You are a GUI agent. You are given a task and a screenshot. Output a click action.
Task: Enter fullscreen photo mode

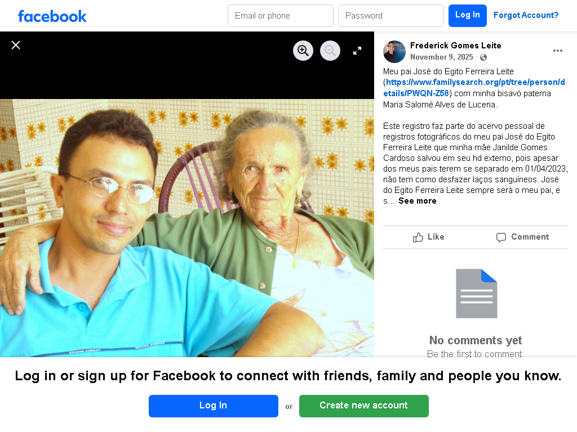pyautogui.click(x=357, y=51)
